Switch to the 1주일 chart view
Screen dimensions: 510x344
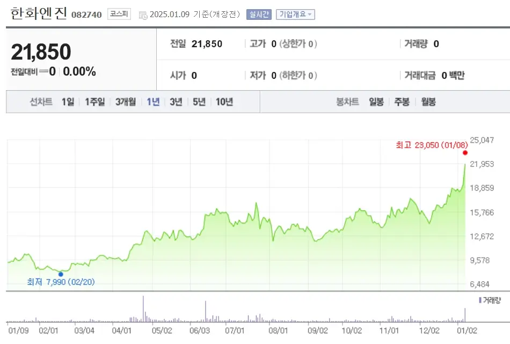(x=93, y=101)
